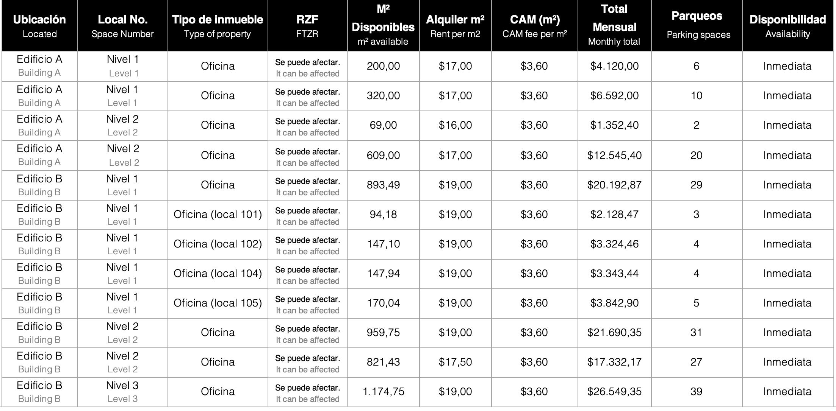
Task: Select the $16,00 rent cell
Action: [455, 125]
